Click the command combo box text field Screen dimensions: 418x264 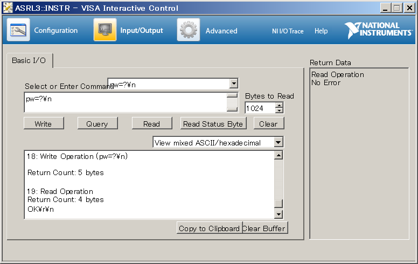169,85
